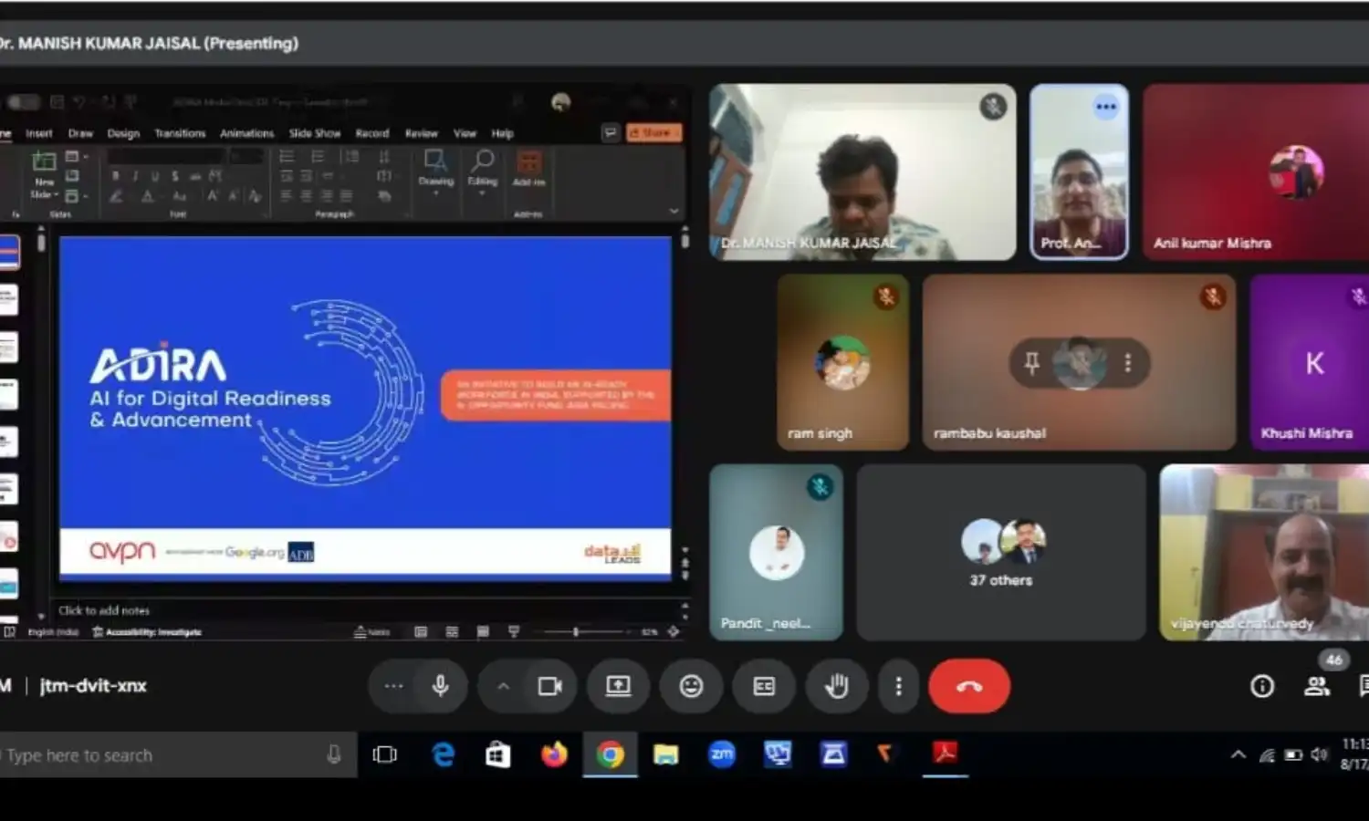Click Accessibility: Investigate in status bar
Screen dimensions: 1369x821
click(147, 631)
